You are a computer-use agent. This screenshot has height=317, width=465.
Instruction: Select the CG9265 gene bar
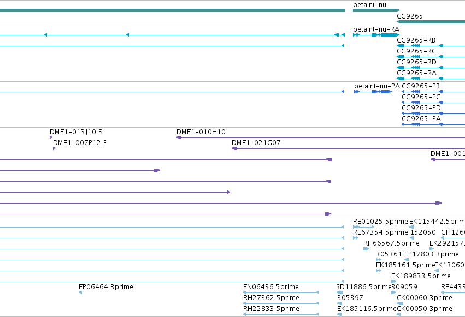click(x=431, y=22)
